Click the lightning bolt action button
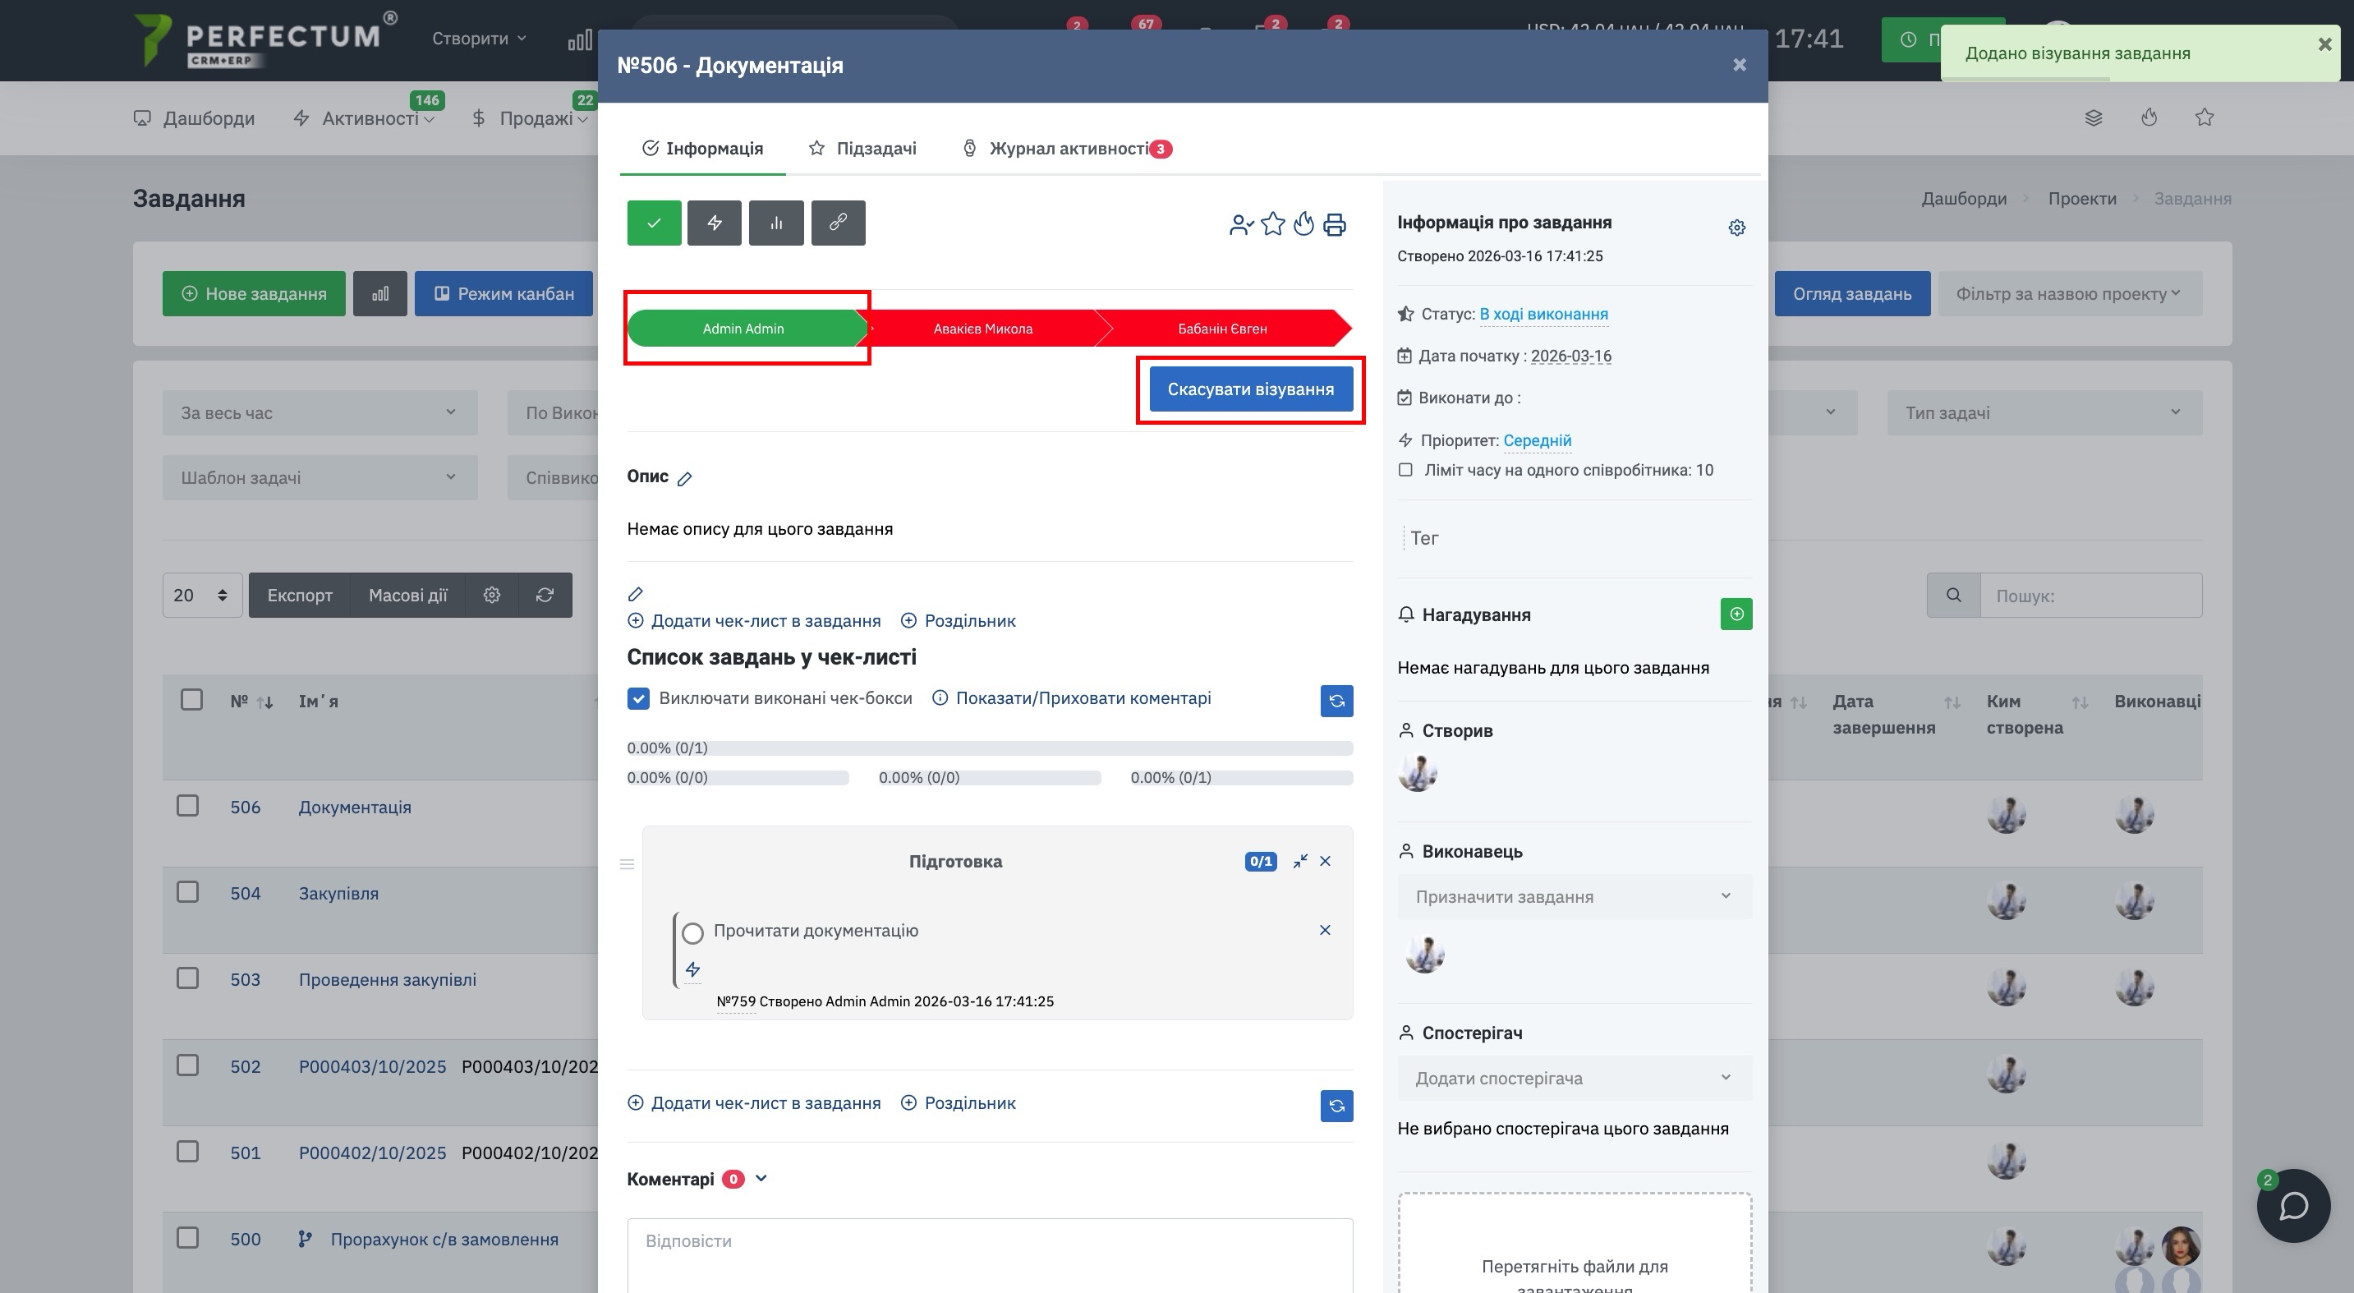 coord(715,223)
